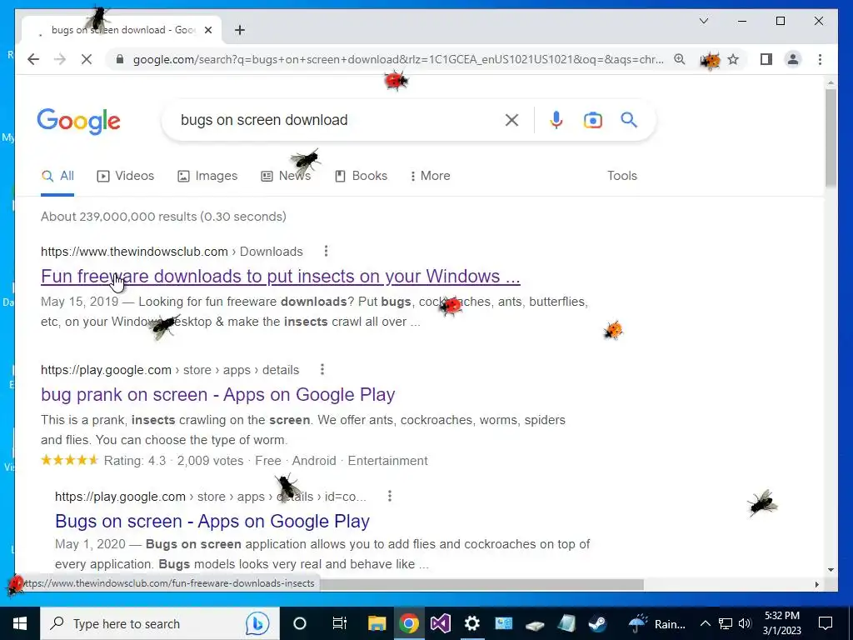
Task: View site info via padlock icon
Action: point(120,59)
